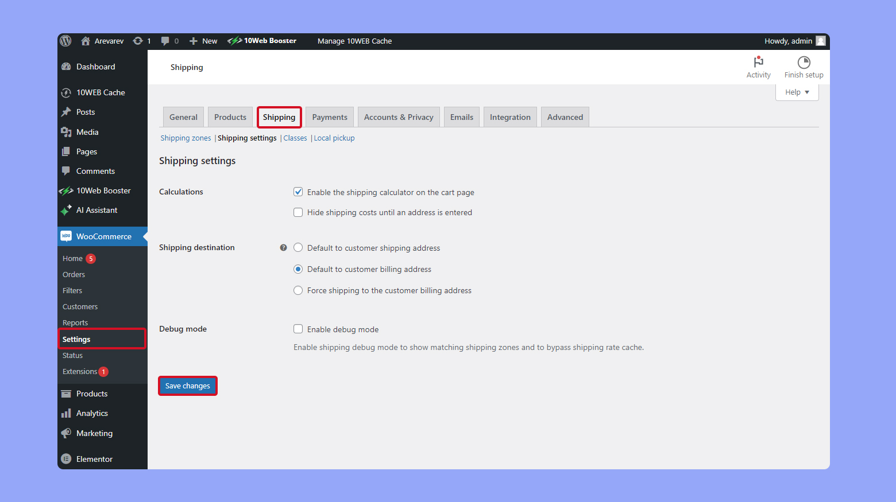Click the 10Web Booster icon in the top bar
This screenshot has width=896, height=502.
(234, 41)
